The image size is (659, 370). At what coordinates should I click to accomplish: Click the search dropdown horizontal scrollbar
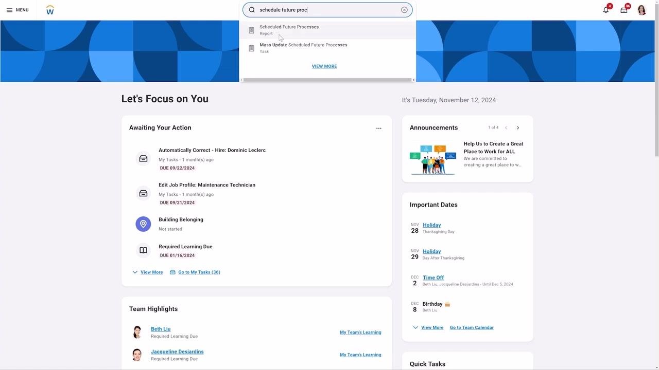tap(327, 80)
